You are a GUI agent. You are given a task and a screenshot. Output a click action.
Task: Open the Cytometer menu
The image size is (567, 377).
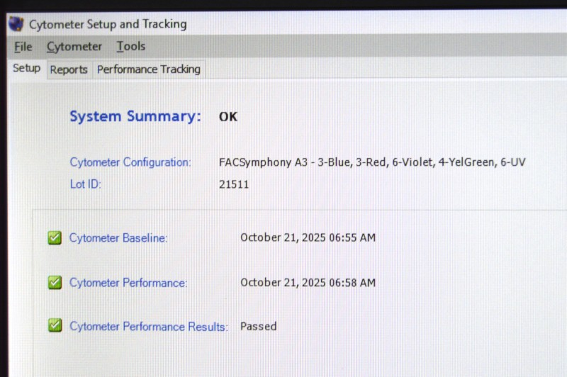tap(74, 47)
